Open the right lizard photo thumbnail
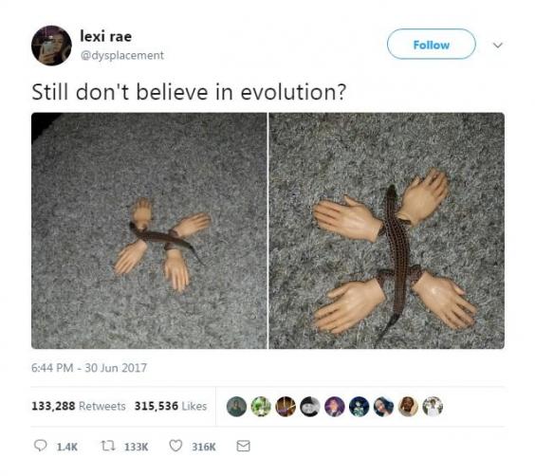The width and height of the screenshot is (535, 476). pos(387,230)
